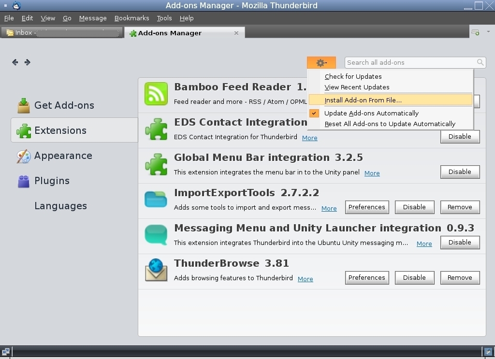Screen dimensions: 495x359
Task: Go forward with the right arrow icon
Action: click(x=28, y=62)
